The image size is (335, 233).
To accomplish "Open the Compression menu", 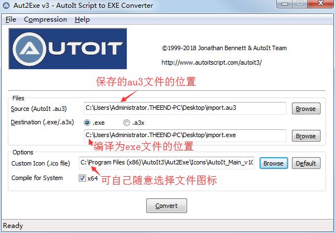I will click(46, 20).
